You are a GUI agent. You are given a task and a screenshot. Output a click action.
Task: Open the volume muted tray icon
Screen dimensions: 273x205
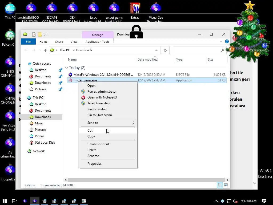pyautogui.click(x=235, y=201)
